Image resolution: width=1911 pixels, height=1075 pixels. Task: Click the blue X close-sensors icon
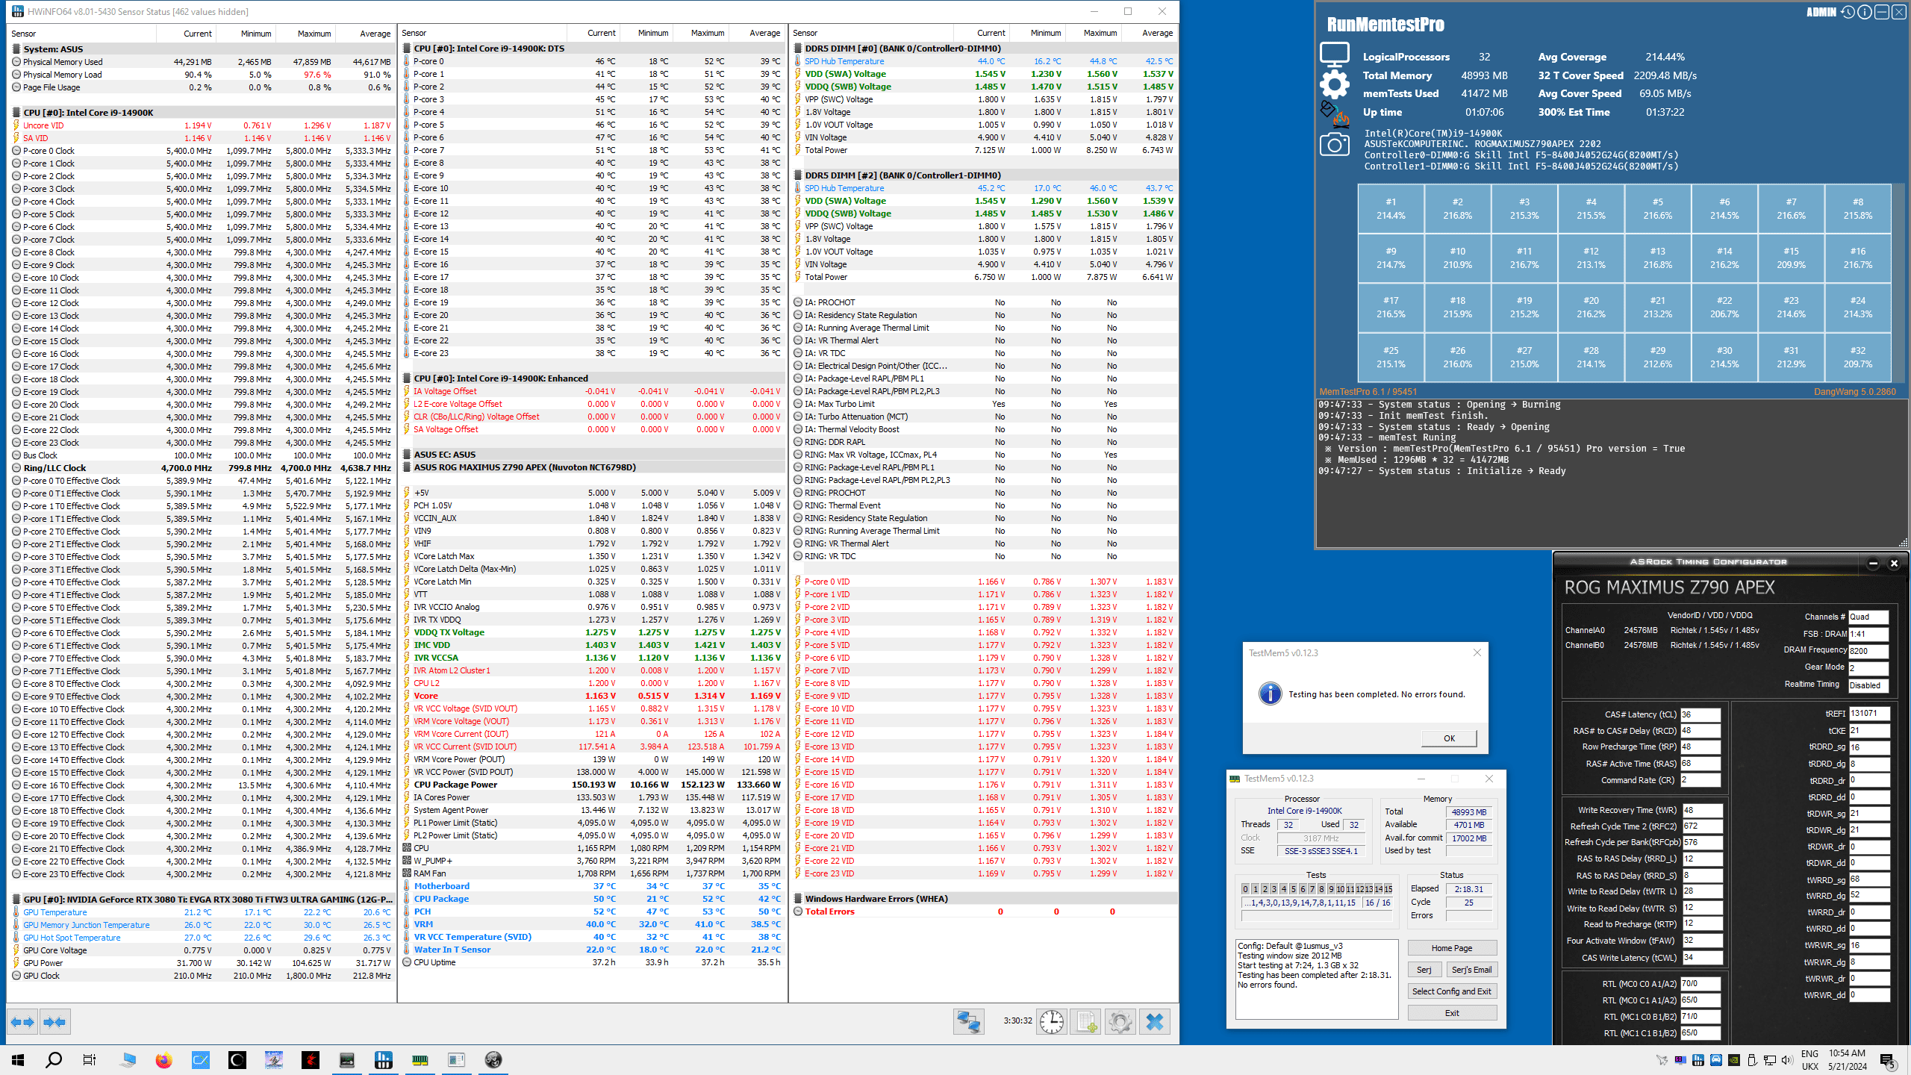click(1155, 1021)
